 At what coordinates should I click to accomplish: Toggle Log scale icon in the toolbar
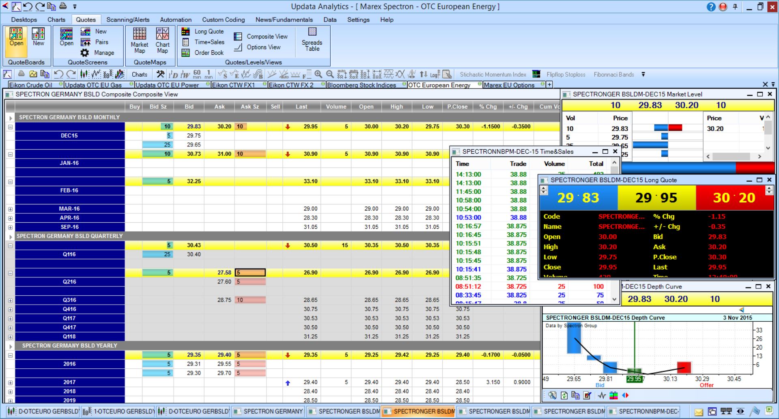click(435, 74)
